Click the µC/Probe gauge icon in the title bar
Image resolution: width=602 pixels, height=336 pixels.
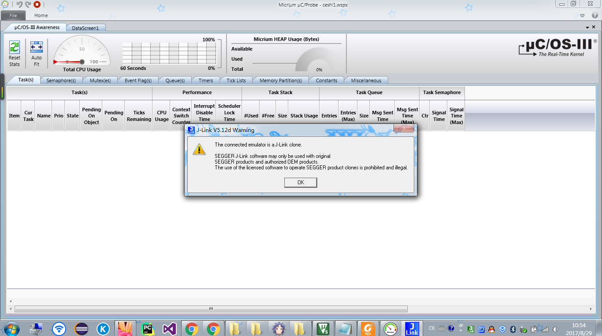(4, 4)
